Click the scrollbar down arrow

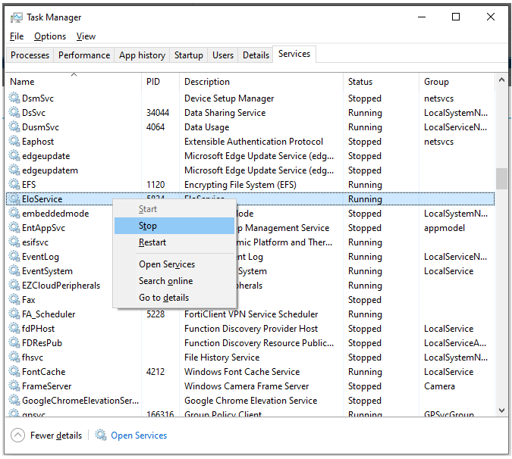coord(501,411)
